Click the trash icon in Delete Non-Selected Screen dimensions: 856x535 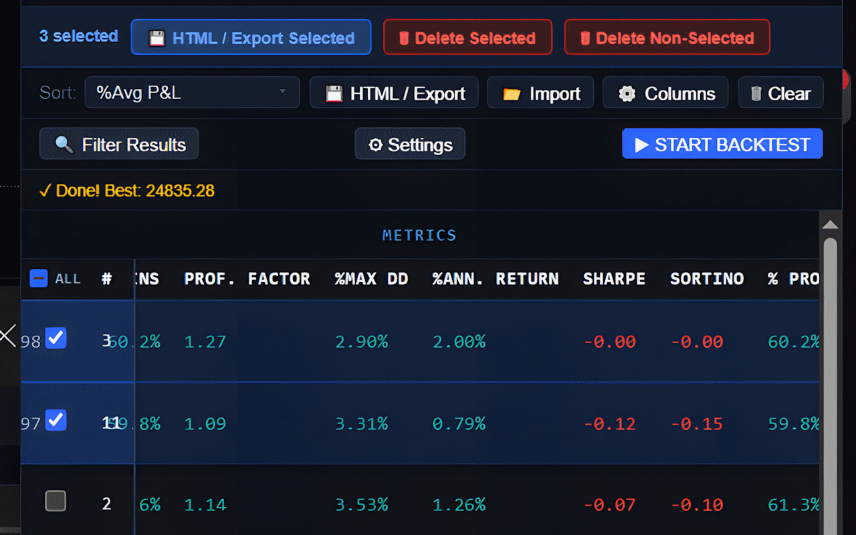pyautogui.click(x=585, y=38)
